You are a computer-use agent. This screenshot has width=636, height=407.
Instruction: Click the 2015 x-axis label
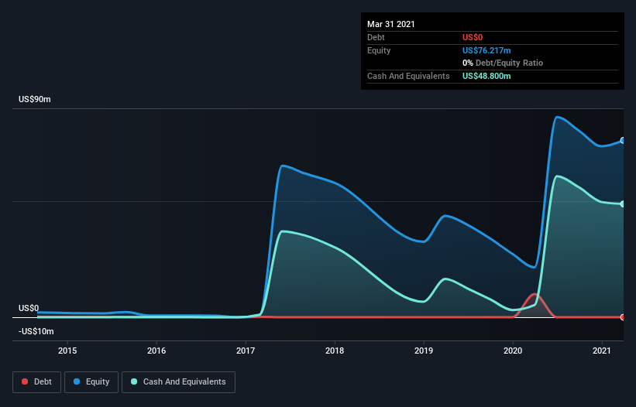[67, 351]
